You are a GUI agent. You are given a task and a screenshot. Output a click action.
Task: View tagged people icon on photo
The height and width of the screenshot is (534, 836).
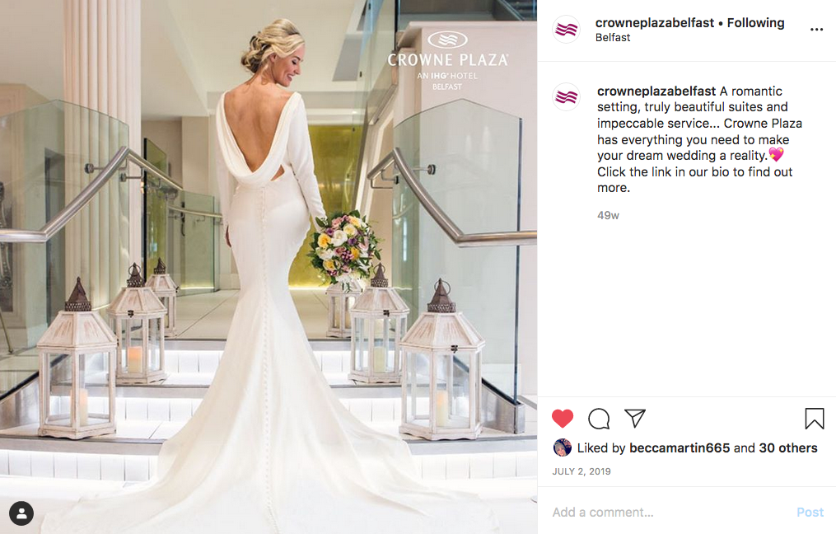(21, 513)
